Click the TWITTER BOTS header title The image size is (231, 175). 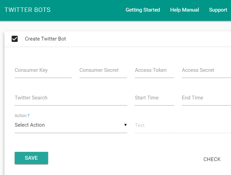[27, 10]
